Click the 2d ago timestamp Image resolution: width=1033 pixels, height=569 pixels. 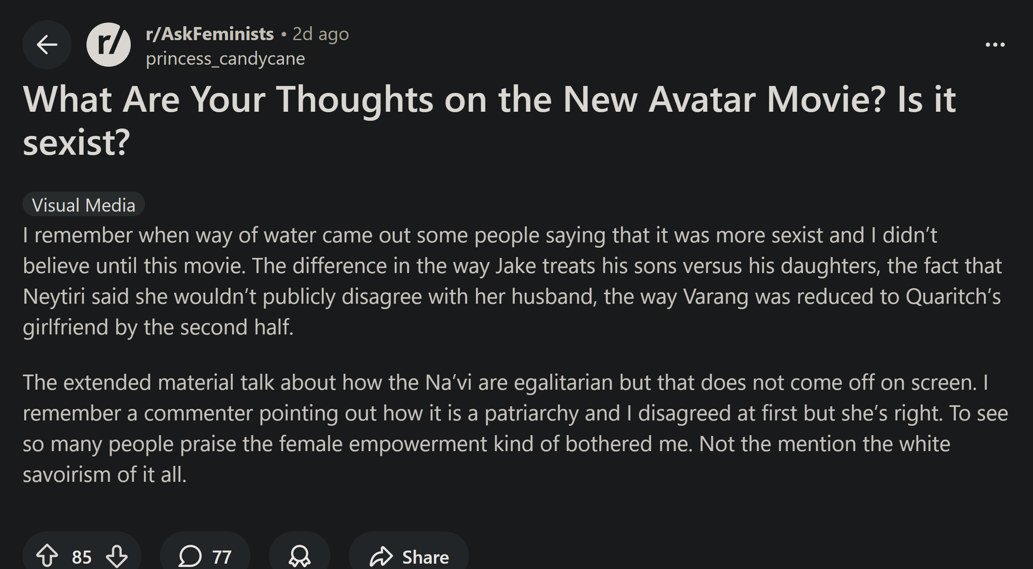pos(321,34)
